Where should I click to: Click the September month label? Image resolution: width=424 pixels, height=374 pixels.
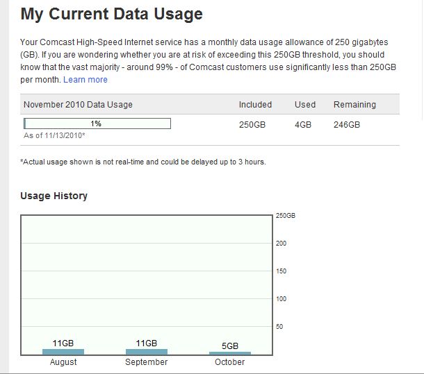[147, 362]
